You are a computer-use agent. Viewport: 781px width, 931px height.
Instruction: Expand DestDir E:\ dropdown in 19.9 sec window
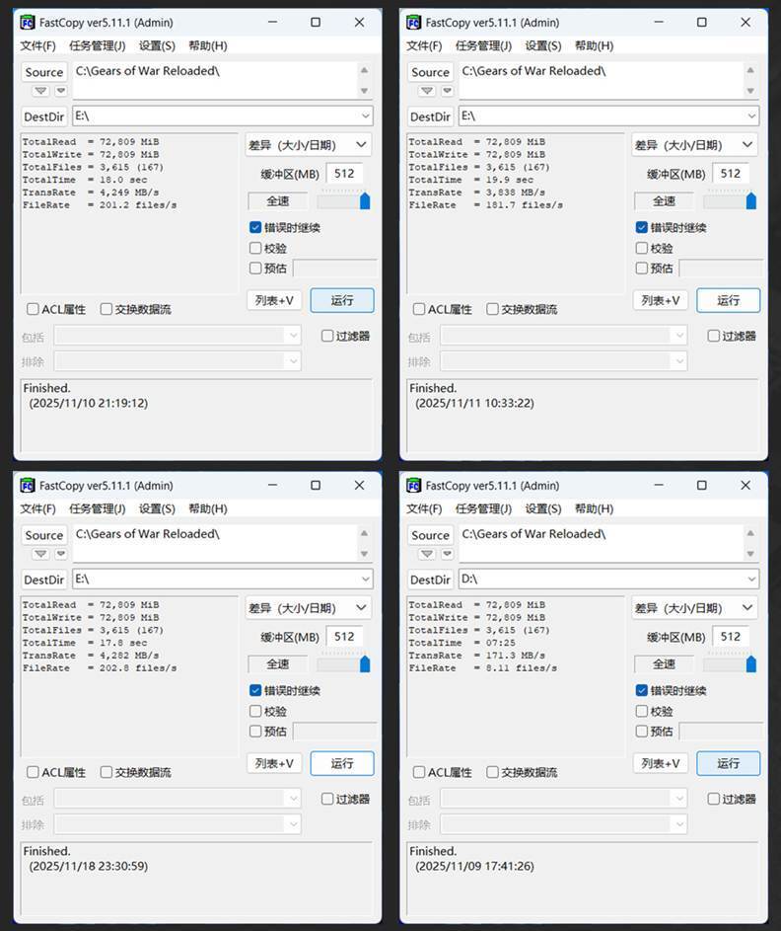tap(751, 116)
